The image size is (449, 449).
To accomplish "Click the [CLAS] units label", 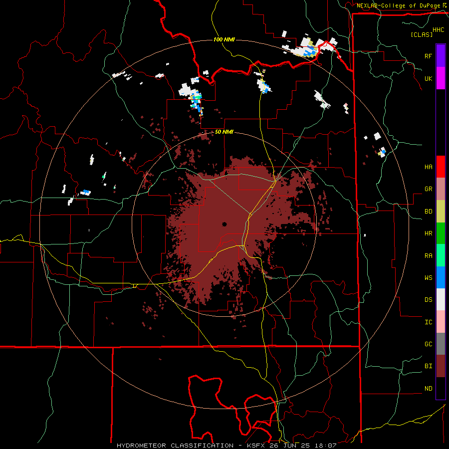I will [x=422, y=34].
